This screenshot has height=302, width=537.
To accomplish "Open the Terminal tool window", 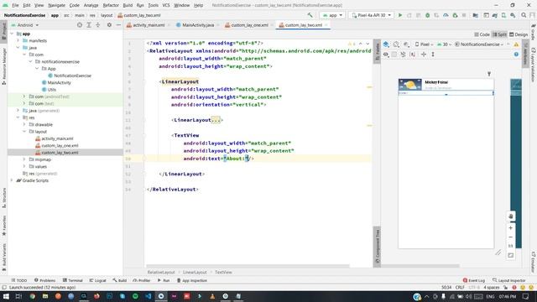I will tap(73, 280).
